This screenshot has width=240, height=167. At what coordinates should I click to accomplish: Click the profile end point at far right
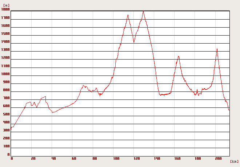229,110
